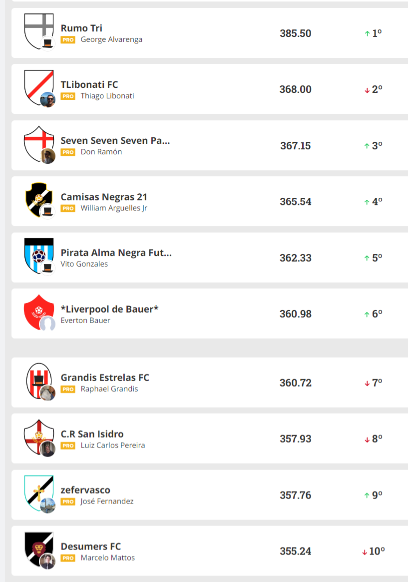Click the red down arrow at 2º
408x582 pixels.
click(367, 90)
